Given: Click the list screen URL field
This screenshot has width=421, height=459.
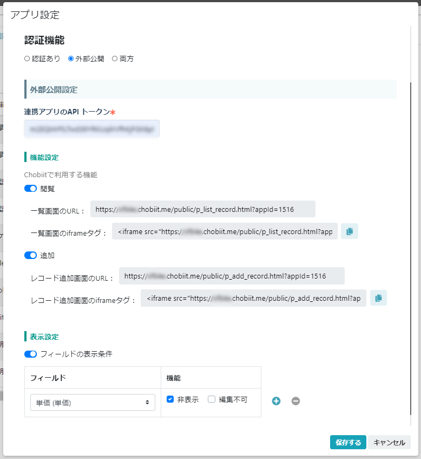Looking at the screenshot, I should click(x=202, y=209).
